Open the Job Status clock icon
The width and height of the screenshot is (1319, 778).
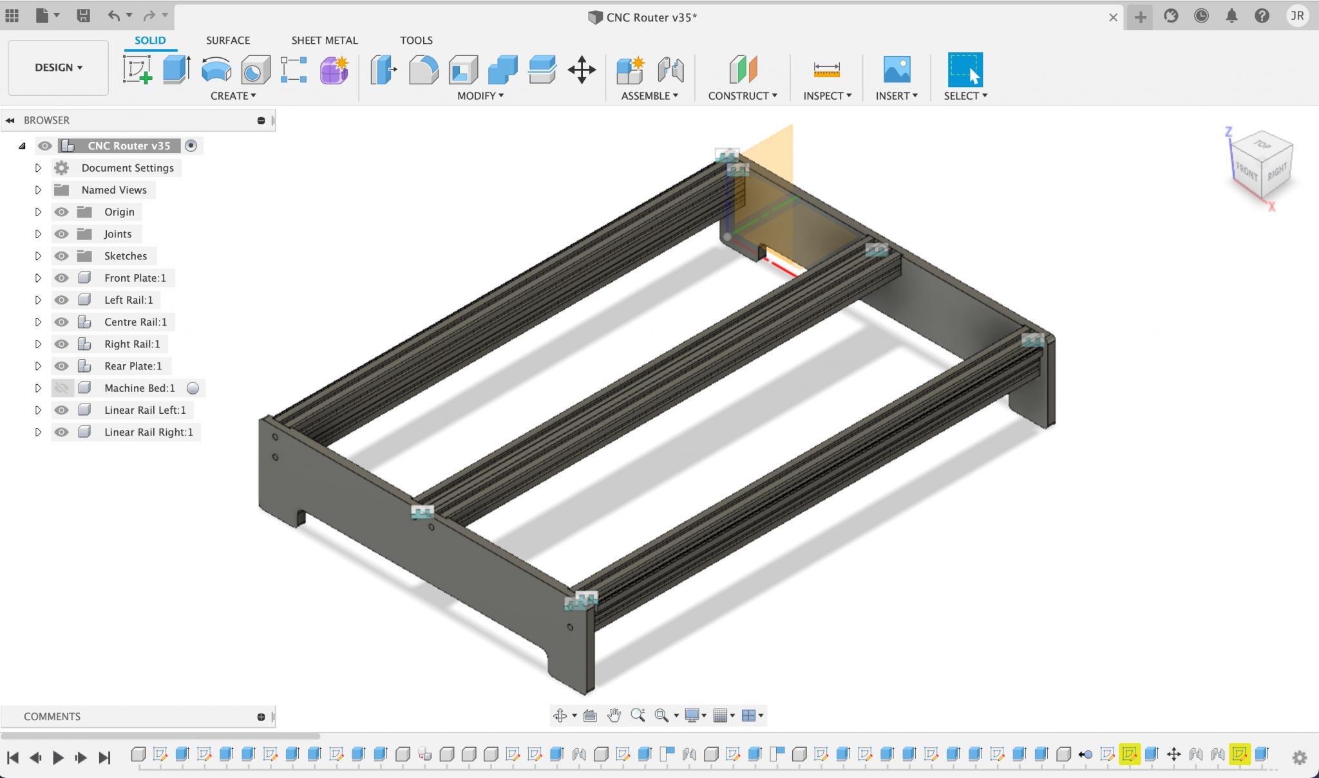pyautogui.click(x=1201, y=17)
